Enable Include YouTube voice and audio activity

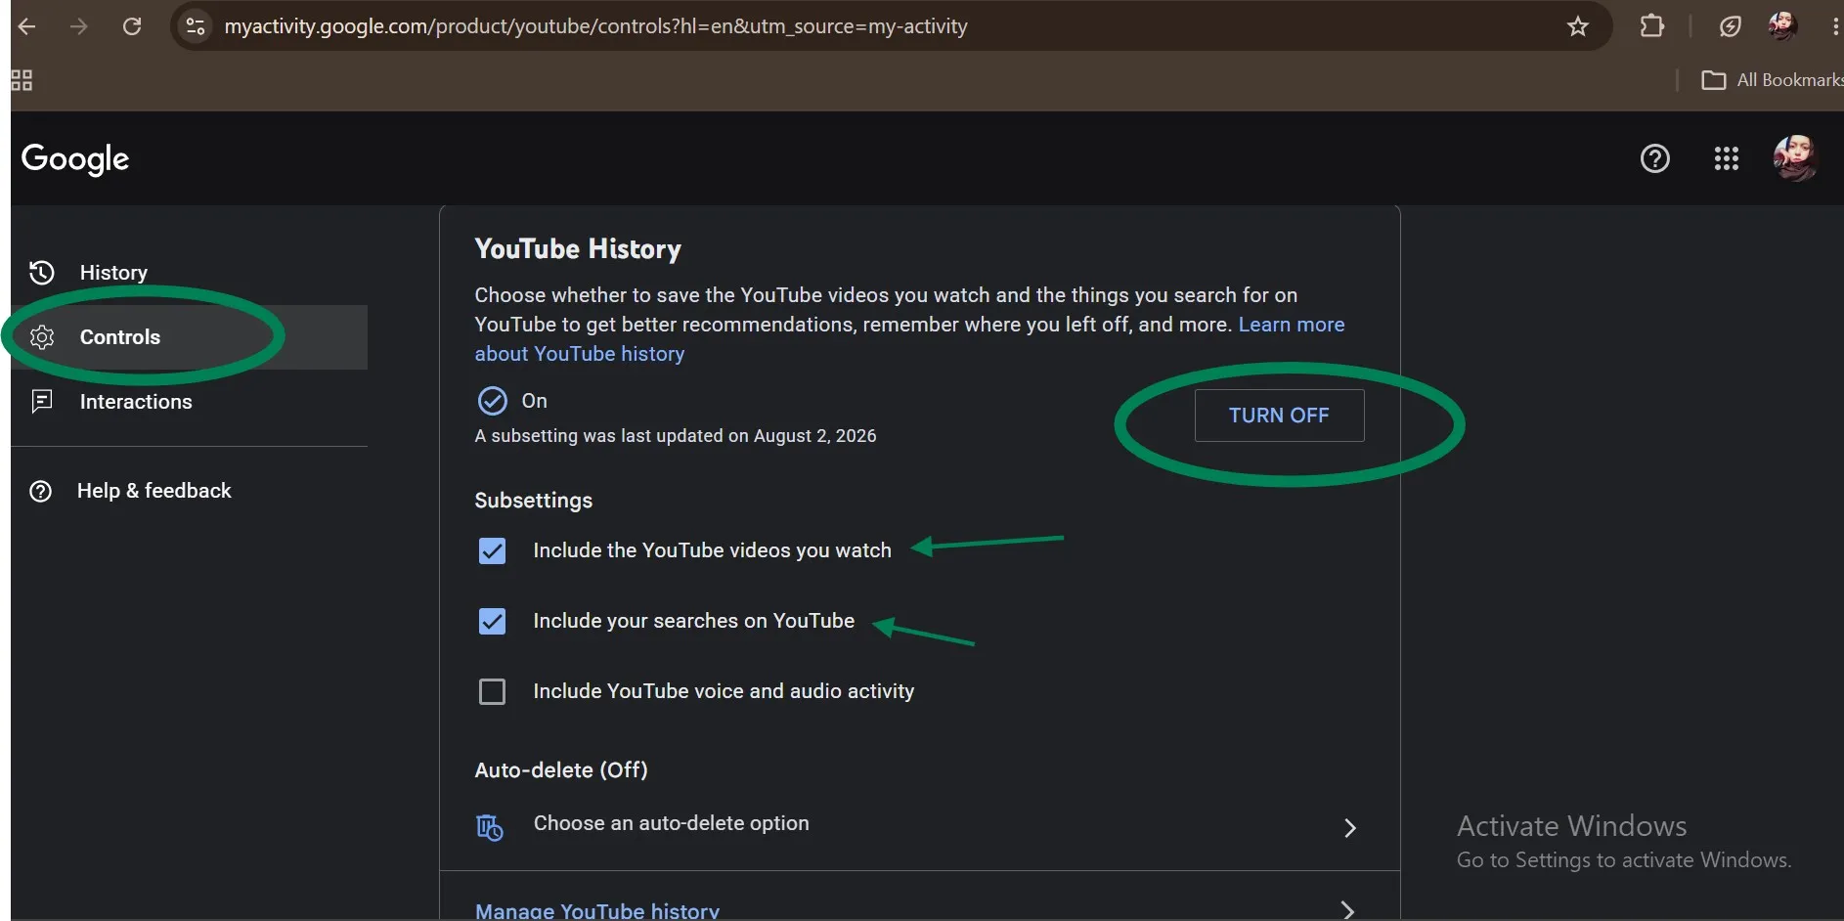tap(493, 692)
